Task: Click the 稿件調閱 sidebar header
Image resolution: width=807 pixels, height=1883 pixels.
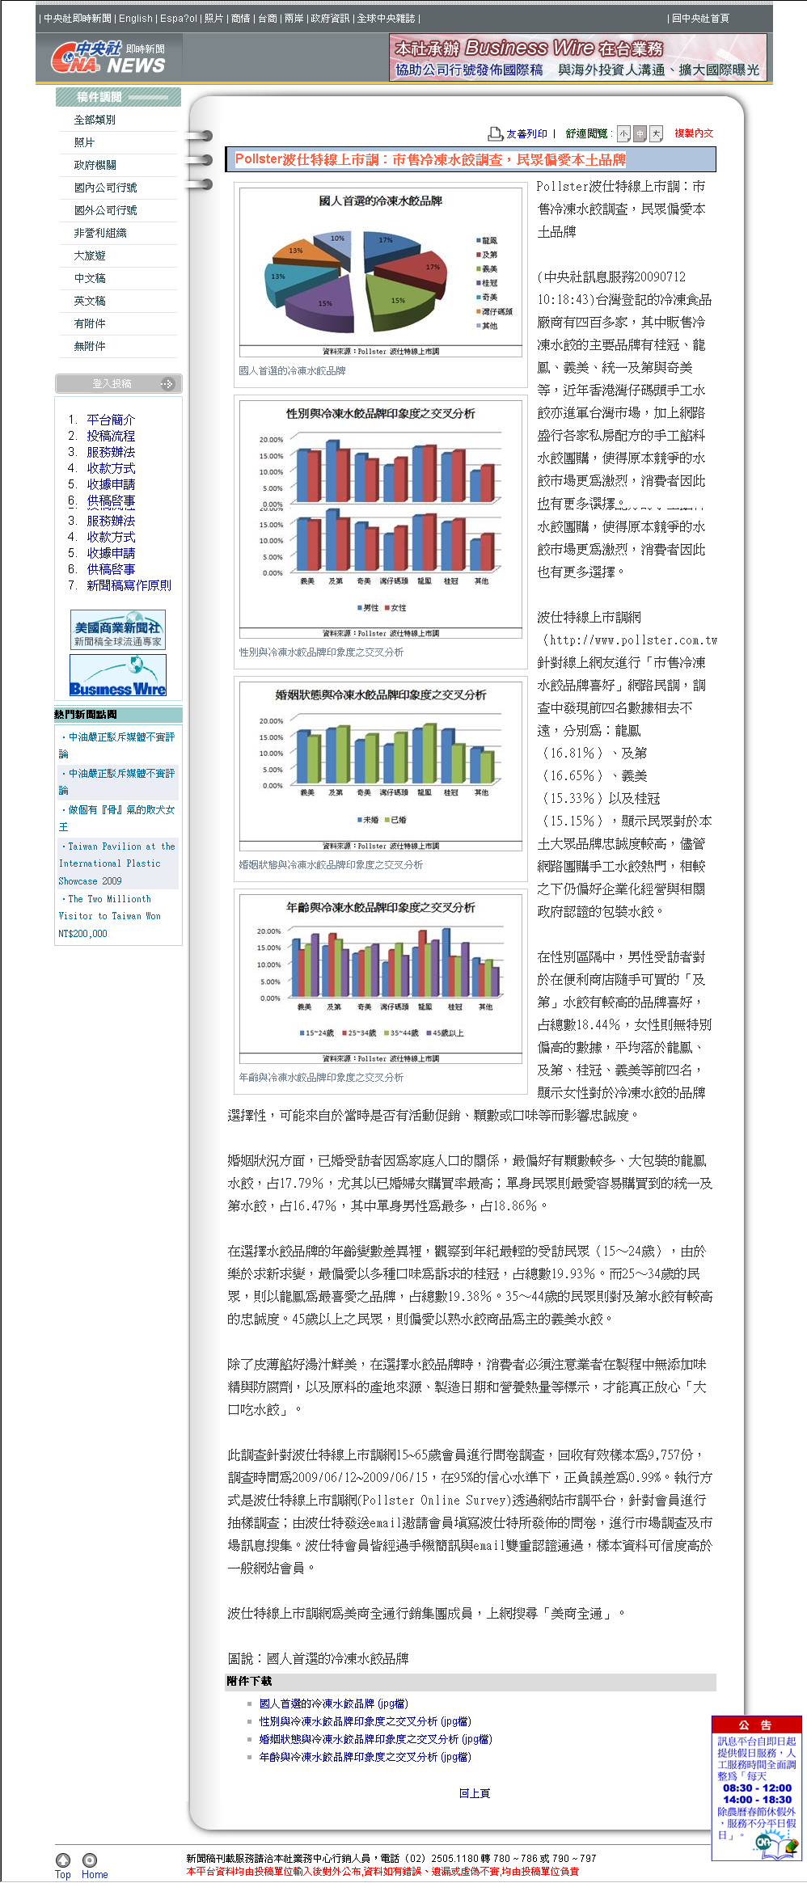Action: [x=118, y=97]
